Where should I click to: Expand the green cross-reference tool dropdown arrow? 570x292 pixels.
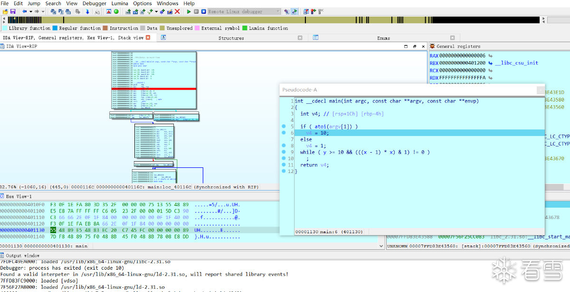pos(156,11)
